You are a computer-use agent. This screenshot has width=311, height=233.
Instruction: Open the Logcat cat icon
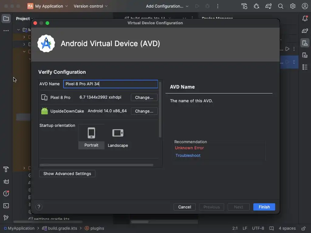(x=6, y=181)
